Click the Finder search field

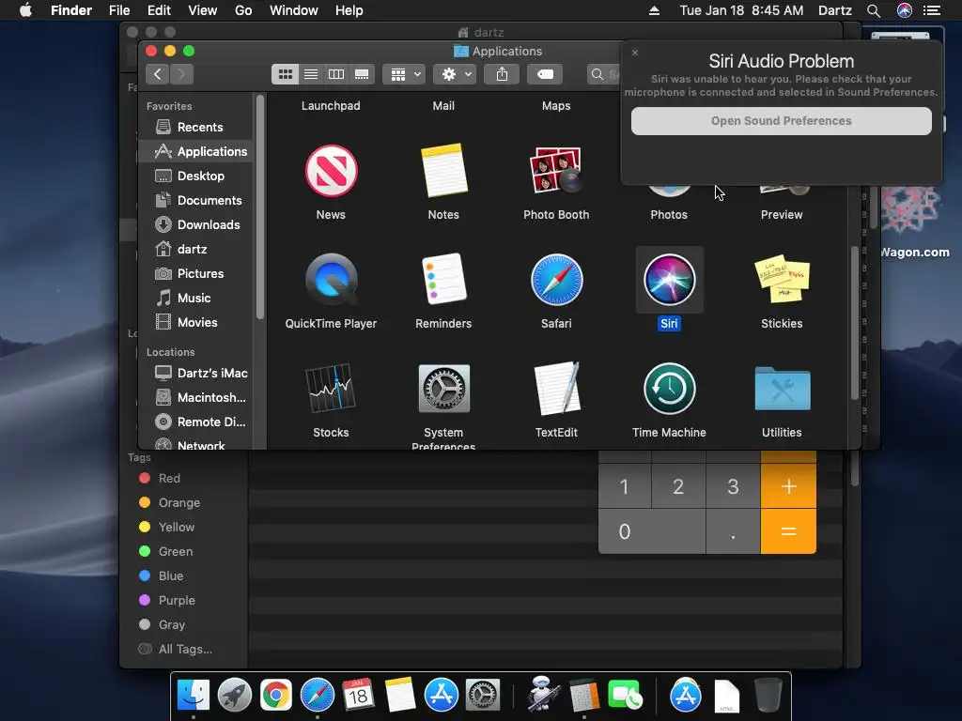(604, 74)
